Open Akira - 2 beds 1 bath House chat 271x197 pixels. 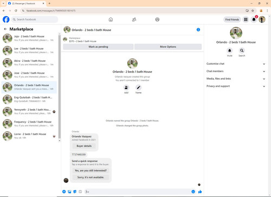click(x=29, y=63)
